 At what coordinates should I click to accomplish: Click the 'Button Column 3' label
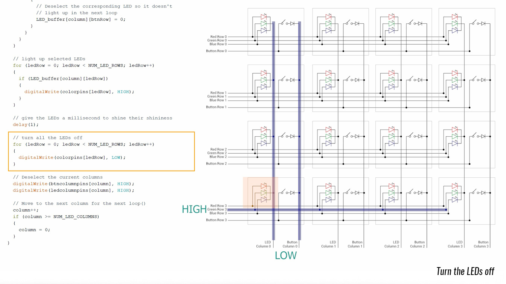tap(481, 244)
